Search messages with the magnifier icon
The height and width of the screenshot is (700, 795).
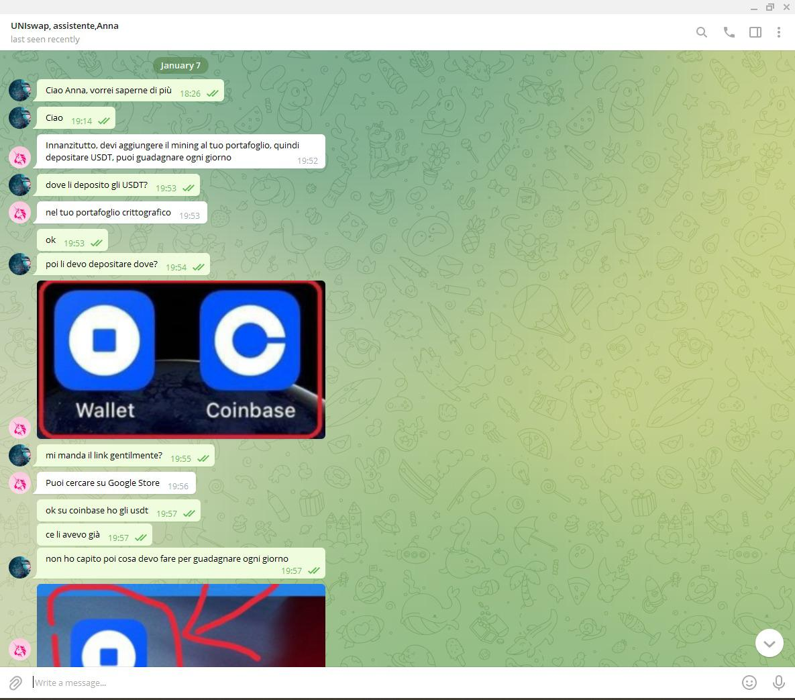point(702,32)
